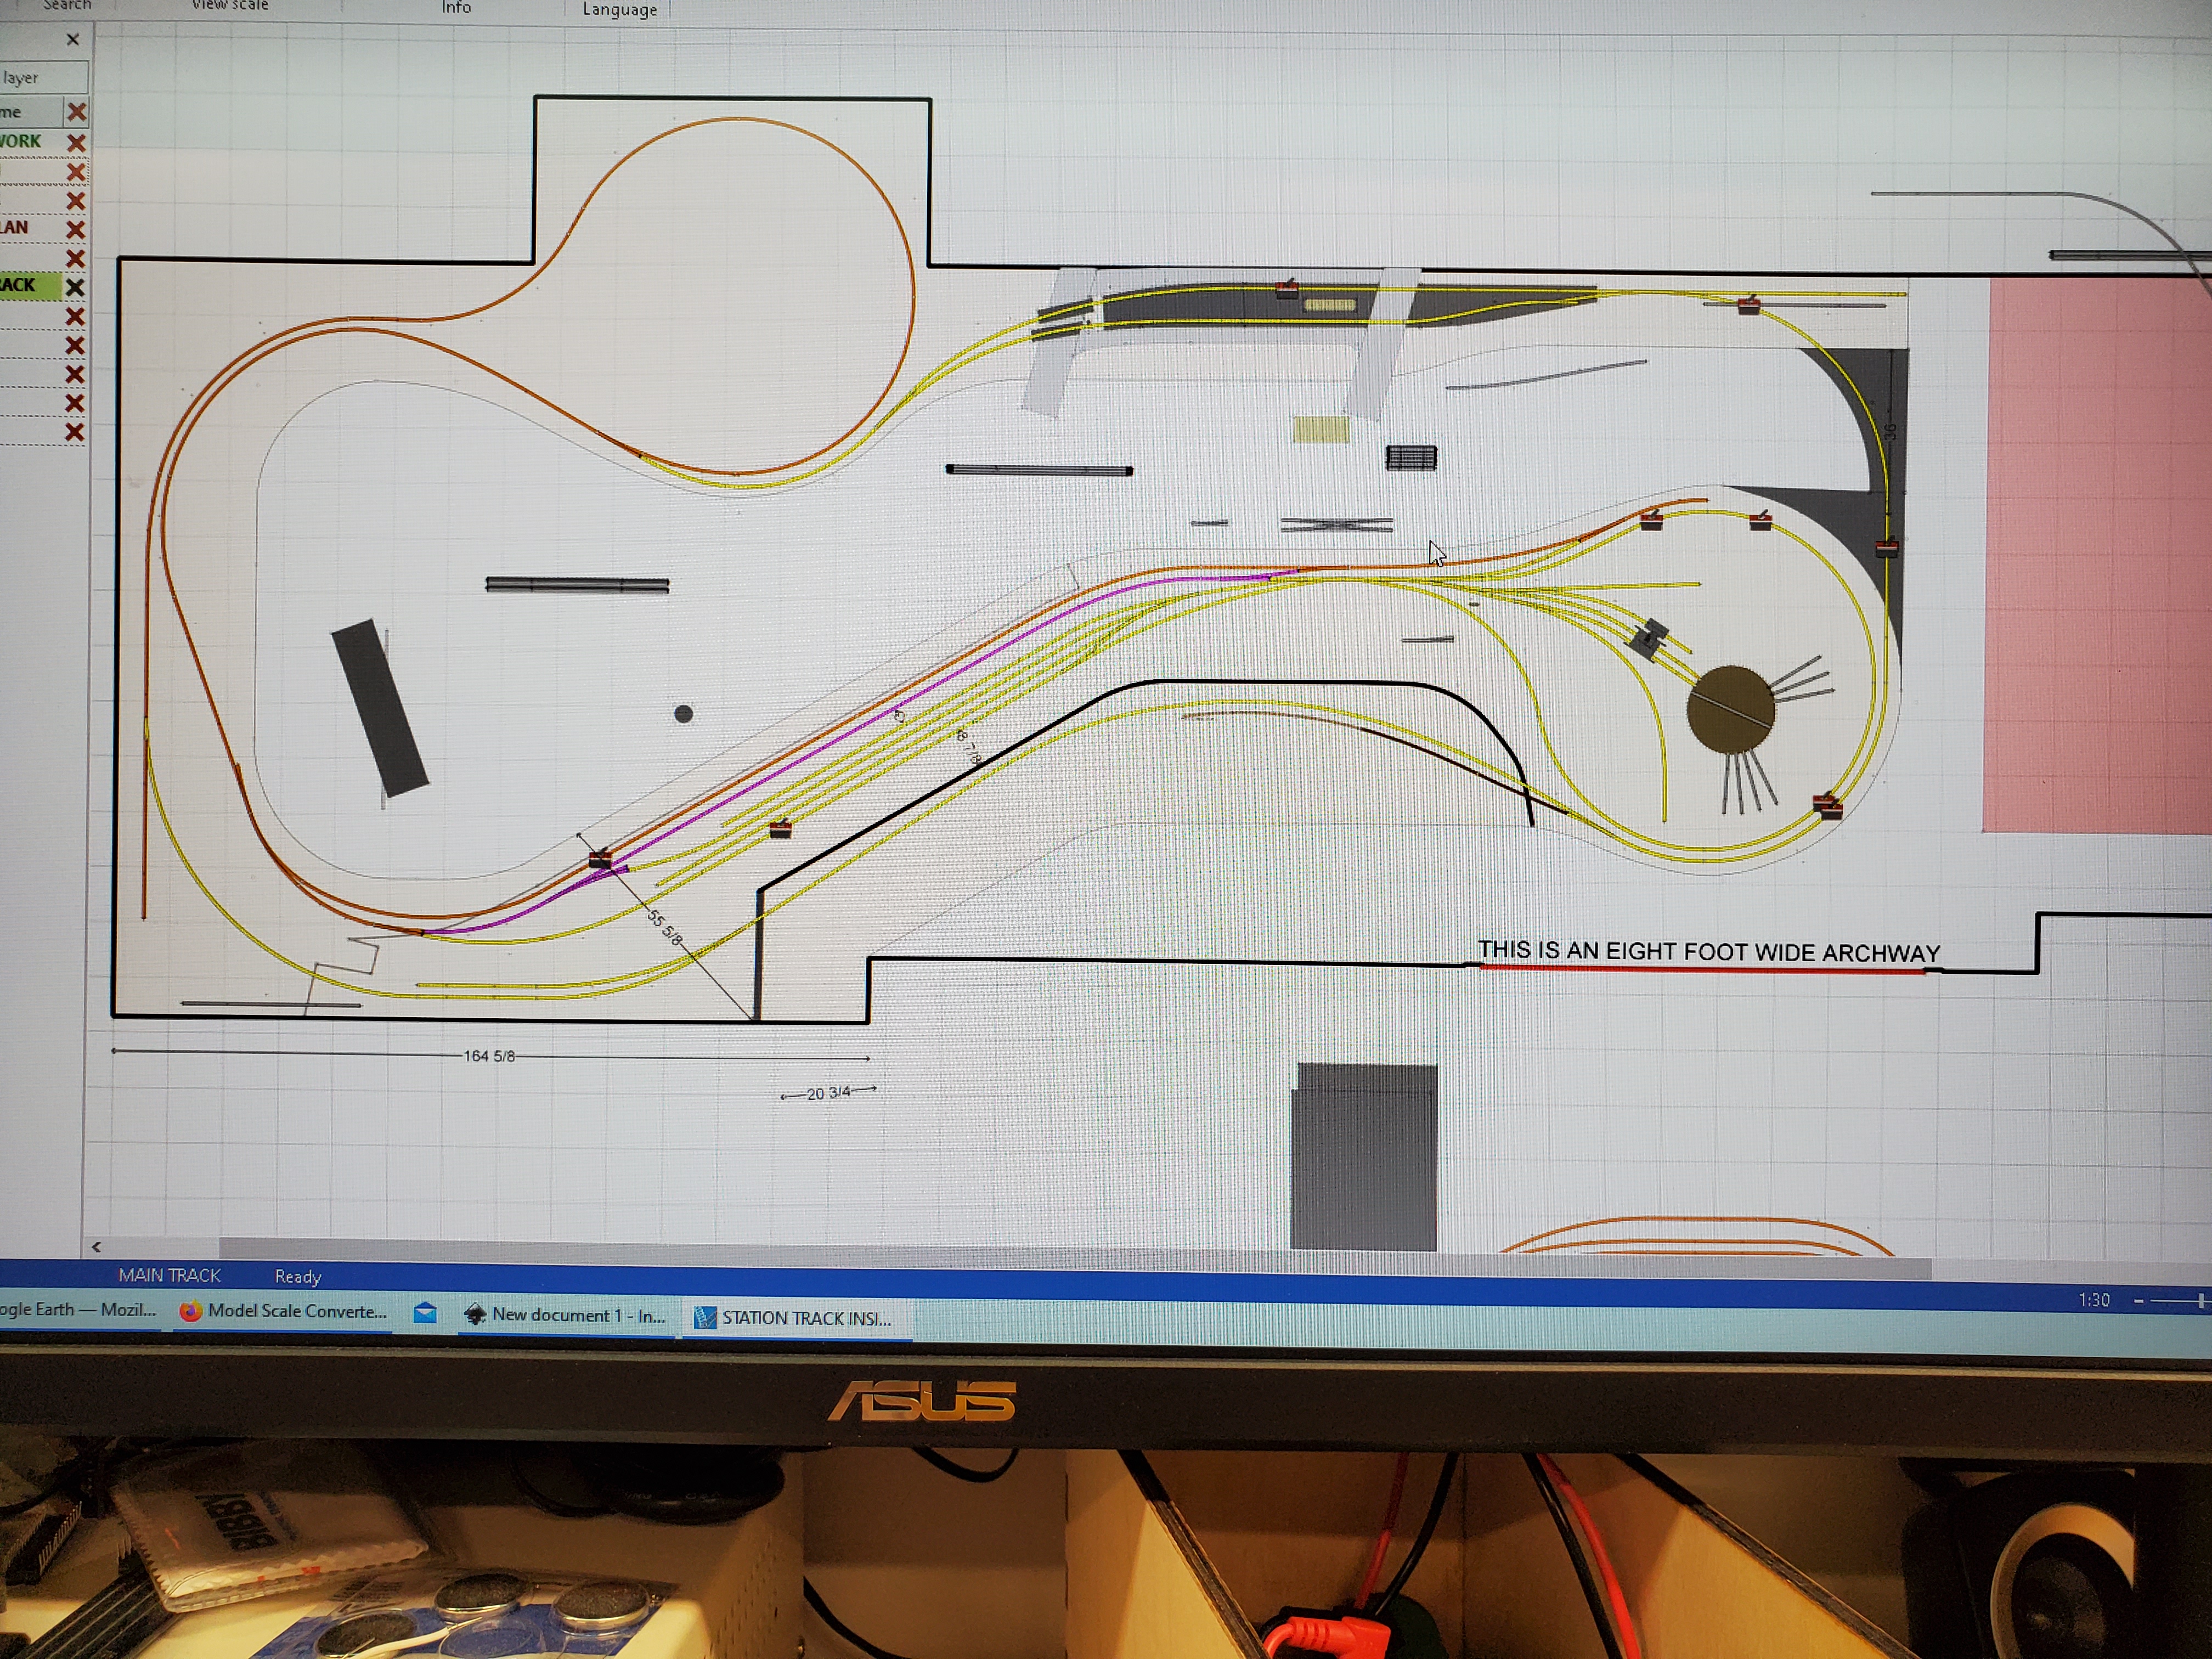Toggle the black X on the highlighted green layer
The width and height of the screenshot is (2212, 1659).
74,287
